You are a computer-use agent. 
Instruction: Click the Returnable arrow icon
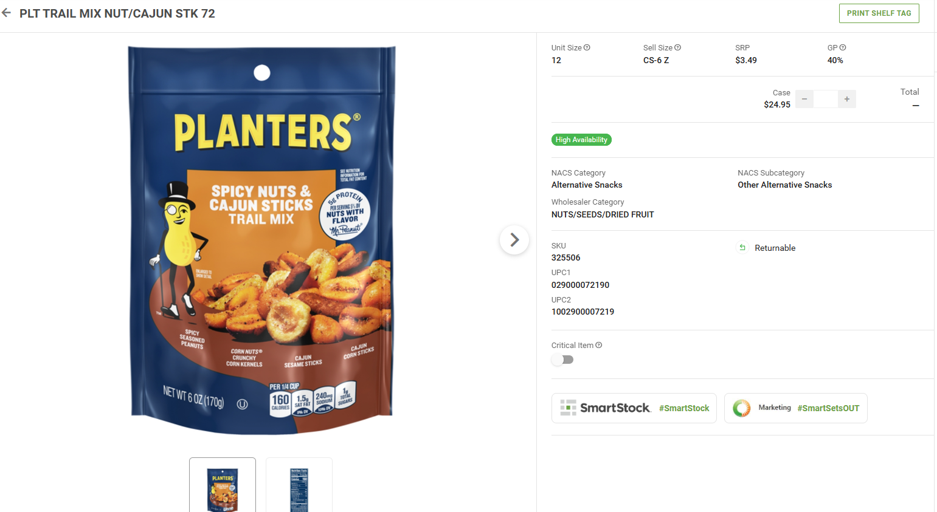point(742,247)
